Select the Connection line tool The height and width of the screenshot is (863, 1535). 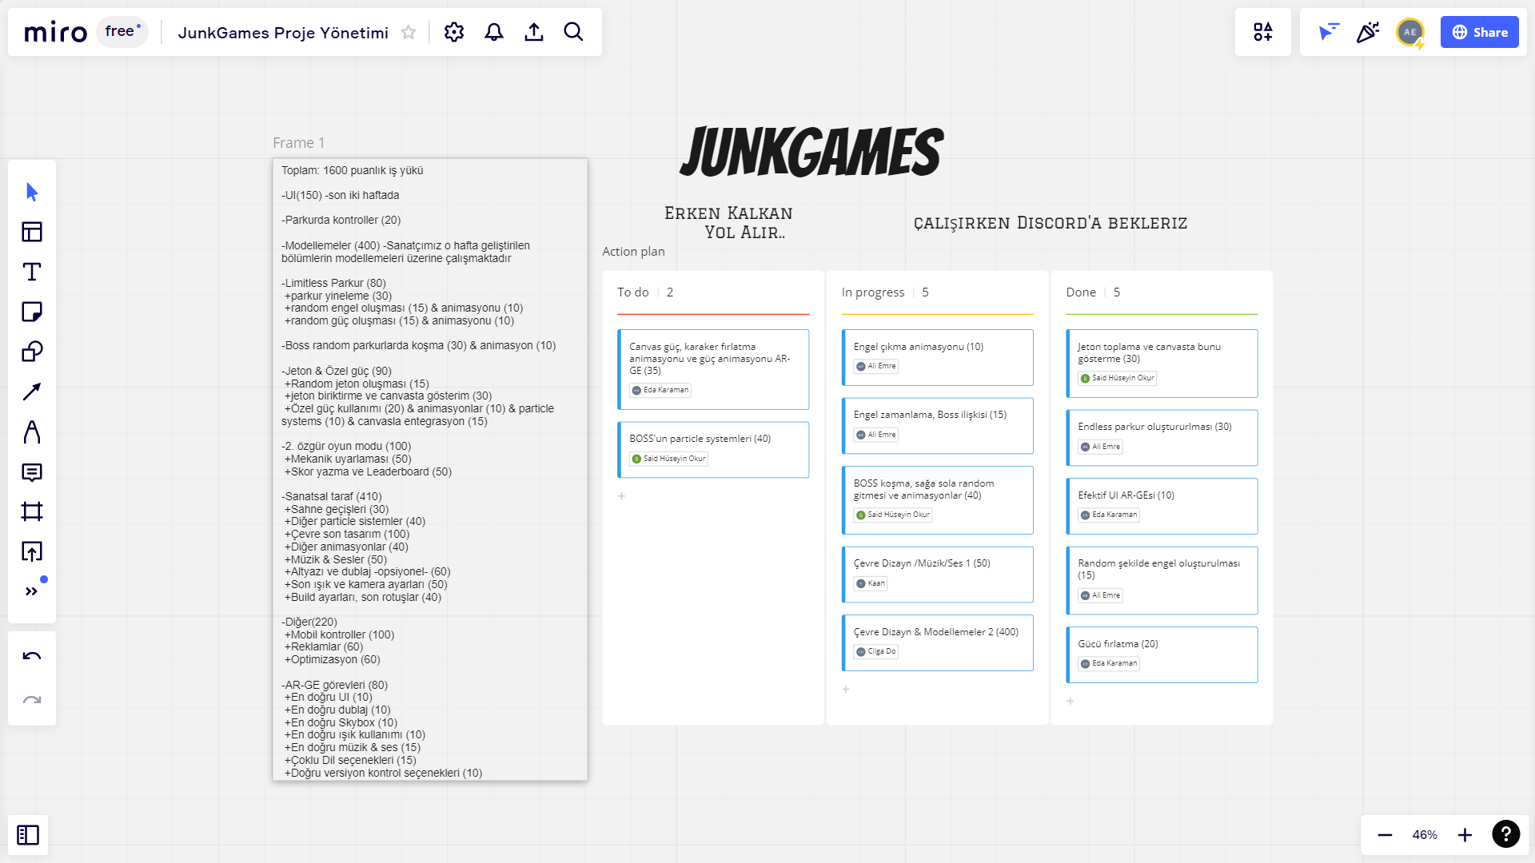point(31,392)
